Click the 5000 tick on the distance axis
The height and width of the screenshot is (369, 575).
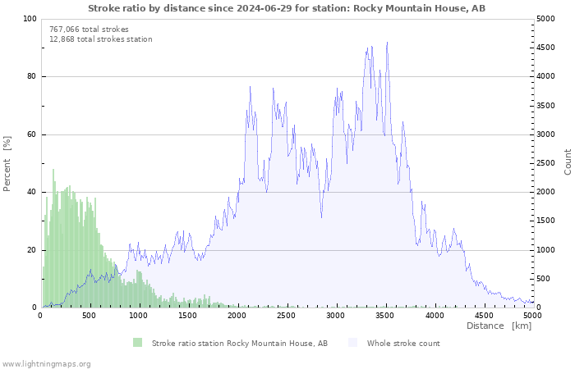pos(532,315)
